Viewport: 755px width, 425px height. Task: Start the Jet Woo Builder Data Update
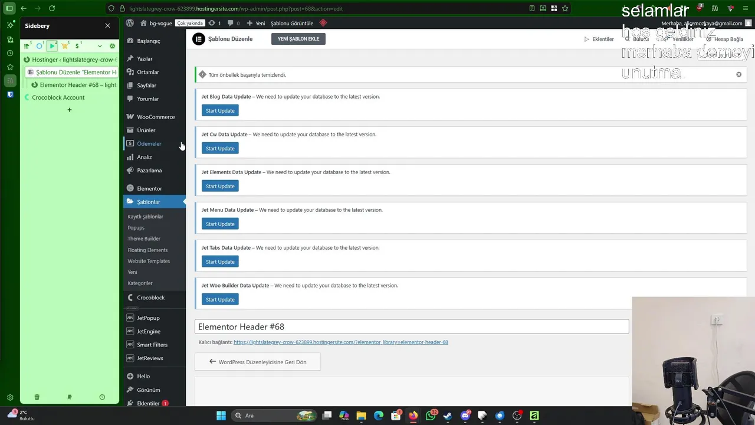(220, 299)
